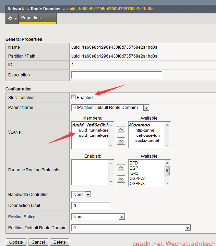Open the Bandwidth Controller dropdown
The width and height of the screenshot is (216, 246).
coord(81,195)
